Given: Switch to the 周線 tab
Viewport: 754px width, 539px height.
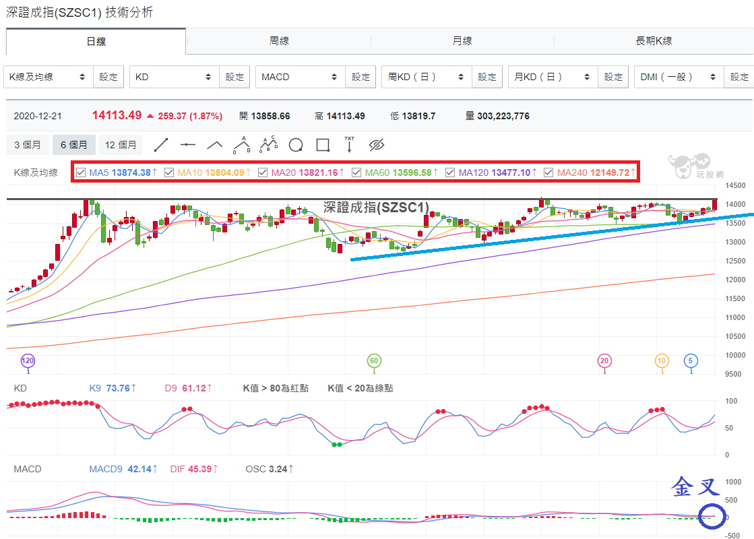Looking at the screenshot, I should pyautogui.click(x=279, y=41).
